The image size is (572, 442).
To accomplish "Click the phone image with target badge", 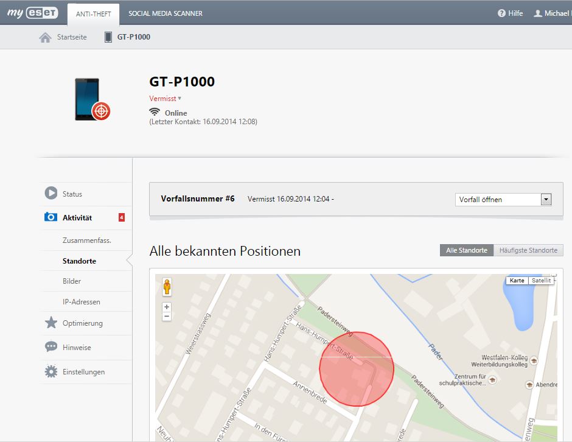I will [92, 99].
